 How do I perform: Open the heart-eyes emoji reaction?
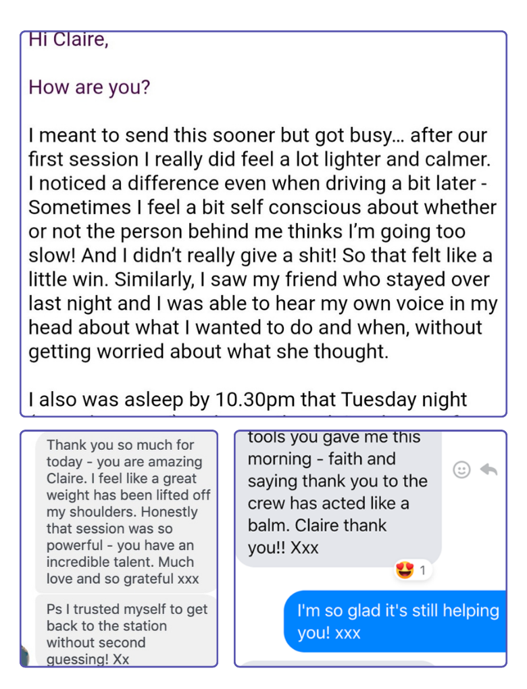tap(405, 570)
